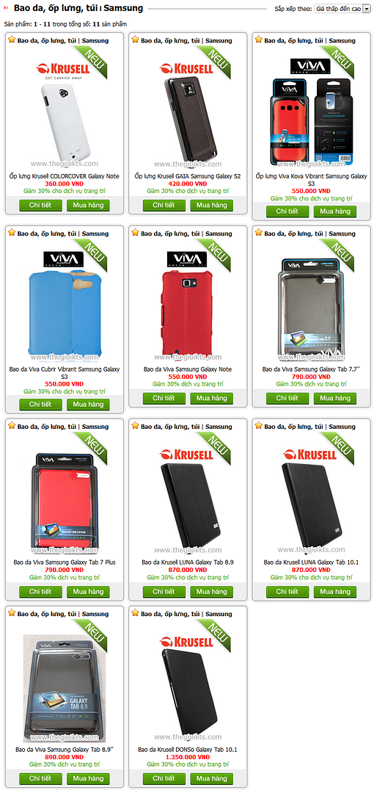Click Chi tiết for Krusell COLORCOVER Galaxy Note
The width and height of the screenshot is (374, 793).
[x=40, y=206]
